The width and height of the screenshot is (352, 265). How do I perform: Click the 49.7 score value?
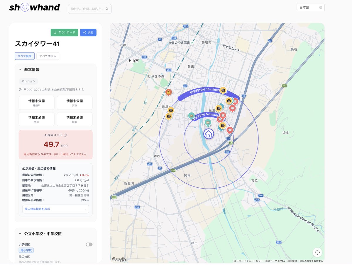(x=52, y=144)
